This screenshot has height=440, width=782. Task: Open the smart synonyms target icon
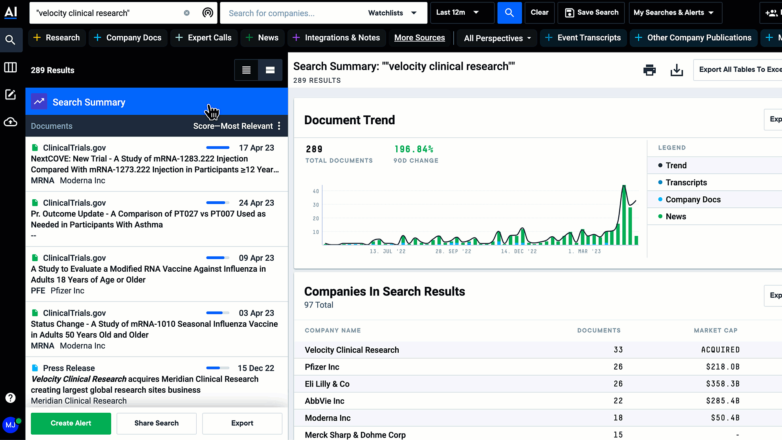point(208,13)
